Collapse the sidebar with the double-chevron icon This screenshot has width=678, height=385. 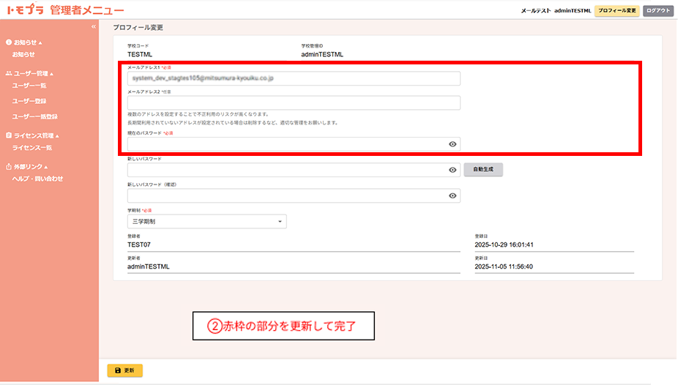[93, 27]
